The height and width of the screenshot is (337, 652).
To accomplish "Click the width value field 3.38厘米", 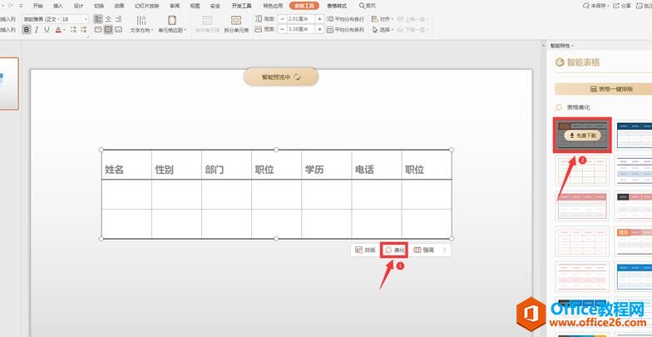I will click(x=301, y=29).
